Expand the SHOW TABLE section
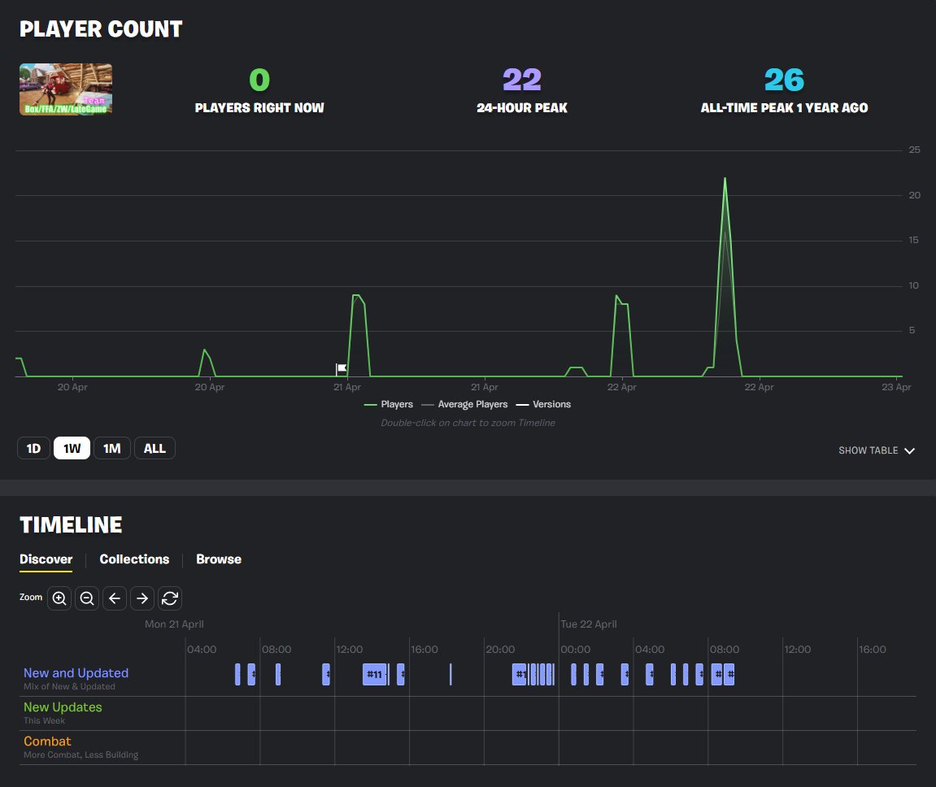936x787 pixels. point(877,450)
